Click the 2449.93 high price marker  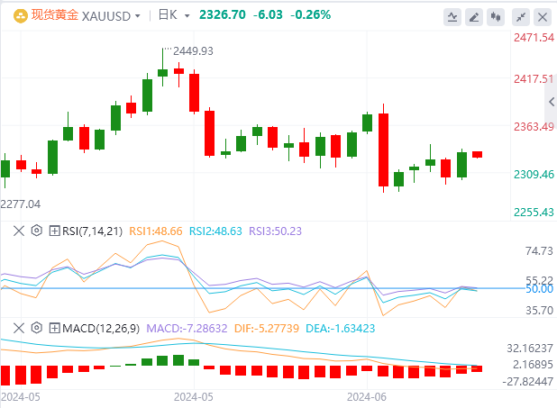click(192, 50)
